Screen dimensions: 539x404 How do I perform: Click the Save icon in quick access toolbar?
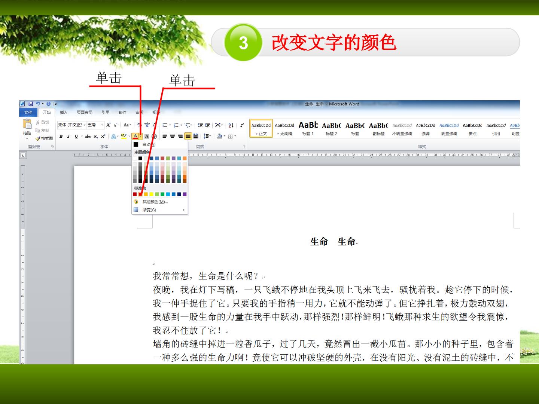coord(31,104)
